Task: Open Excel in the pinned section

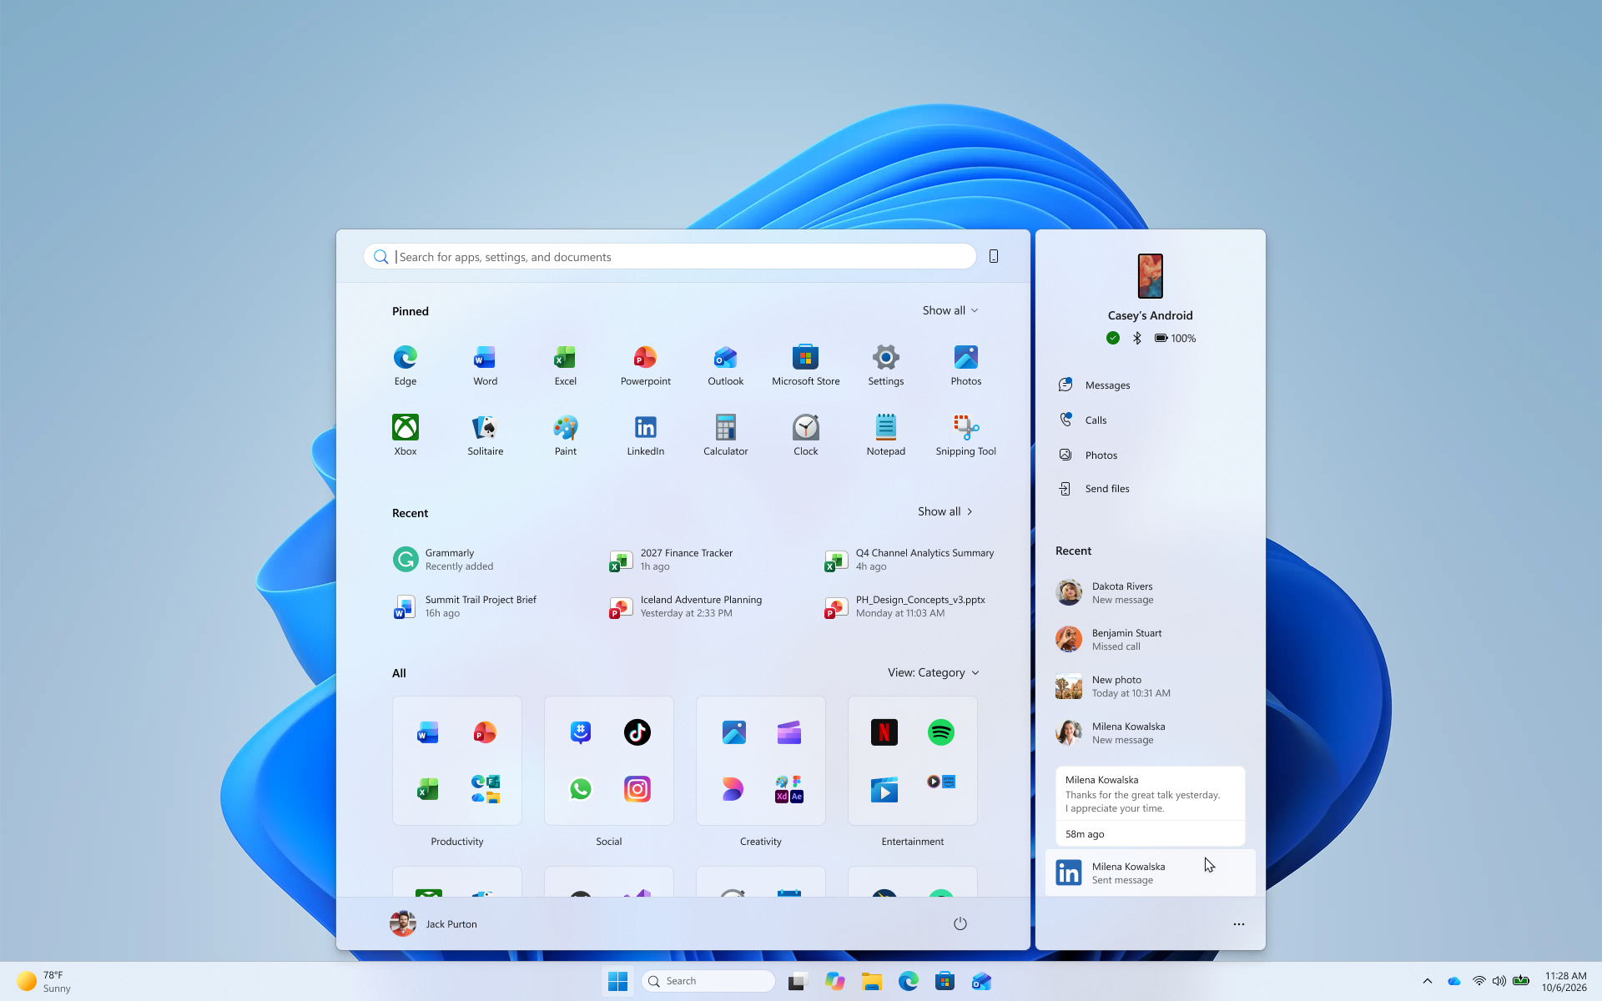Action: coord(566,365)
